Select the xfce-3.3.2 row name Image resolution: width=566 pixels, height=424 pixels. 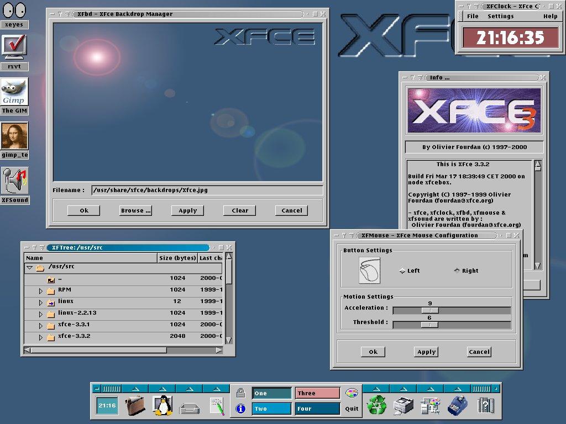coord(74,336)
